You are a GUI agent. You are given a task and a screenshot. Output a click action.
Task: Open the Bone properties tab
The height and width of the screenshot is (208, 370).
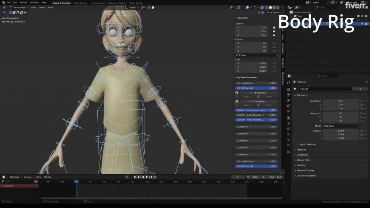288,140
